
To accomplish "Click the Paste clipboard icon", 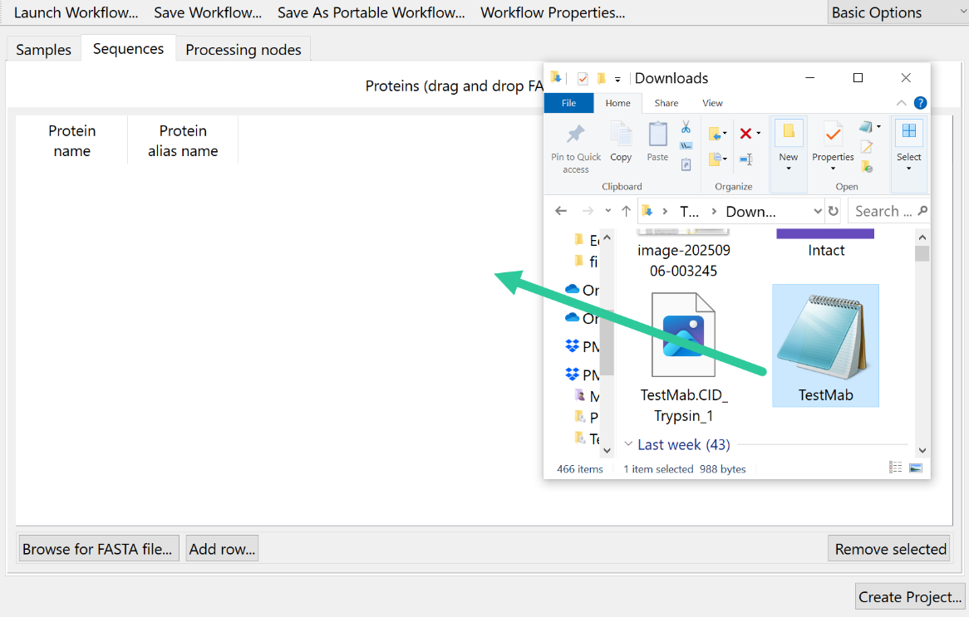I will click(657, 134).
